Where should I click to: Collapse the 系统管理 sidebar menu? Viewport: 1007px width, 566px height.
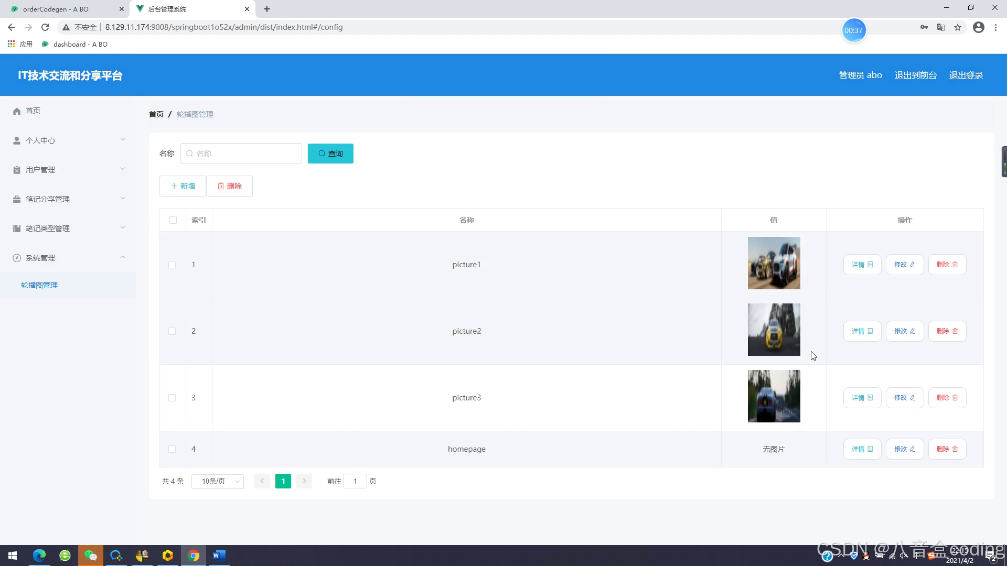point(68,258)
